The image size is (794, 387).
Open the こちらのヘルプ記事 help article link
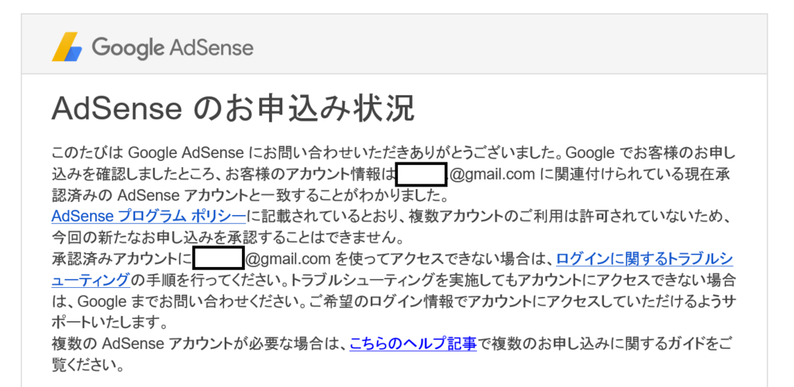[x=413, y=344]
